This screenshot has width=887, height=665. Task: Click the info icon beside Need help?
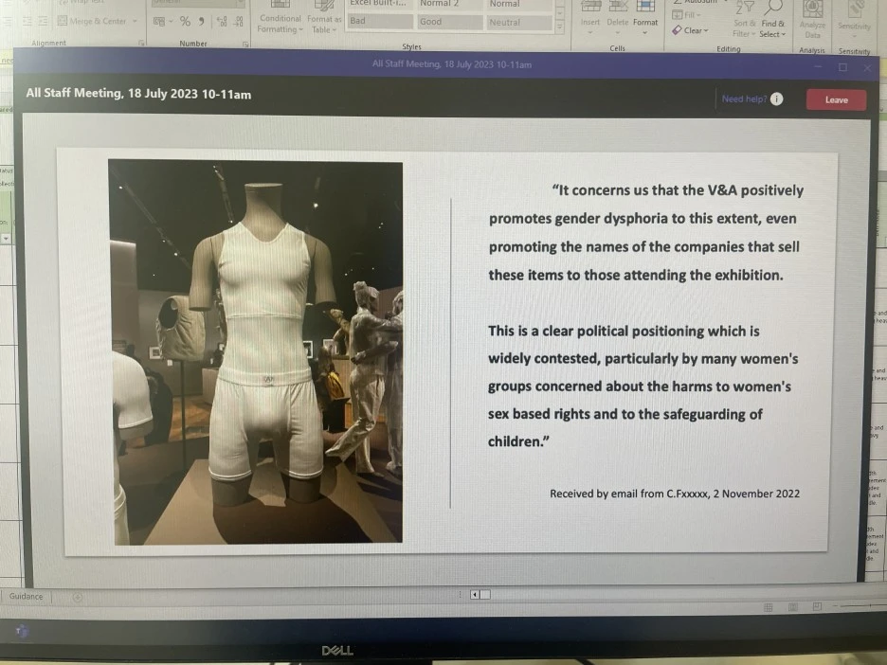(777, 99)
